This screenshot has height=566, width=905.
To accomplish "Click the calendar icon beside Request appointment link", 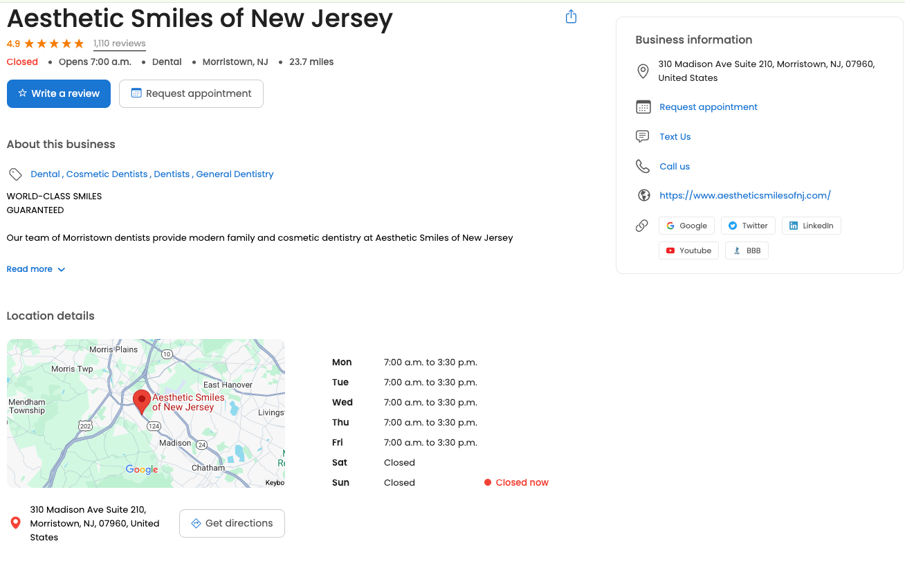I will point(643,107).
